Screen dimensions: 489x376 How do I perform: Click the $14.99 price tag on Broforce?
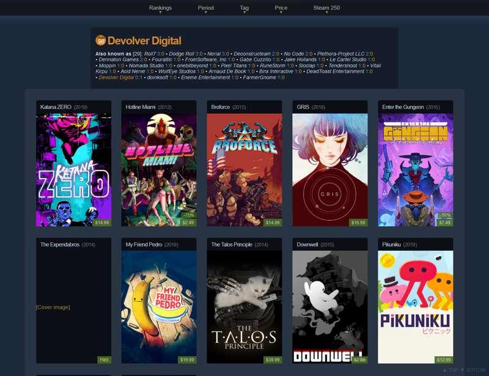(x=273, y=223)
